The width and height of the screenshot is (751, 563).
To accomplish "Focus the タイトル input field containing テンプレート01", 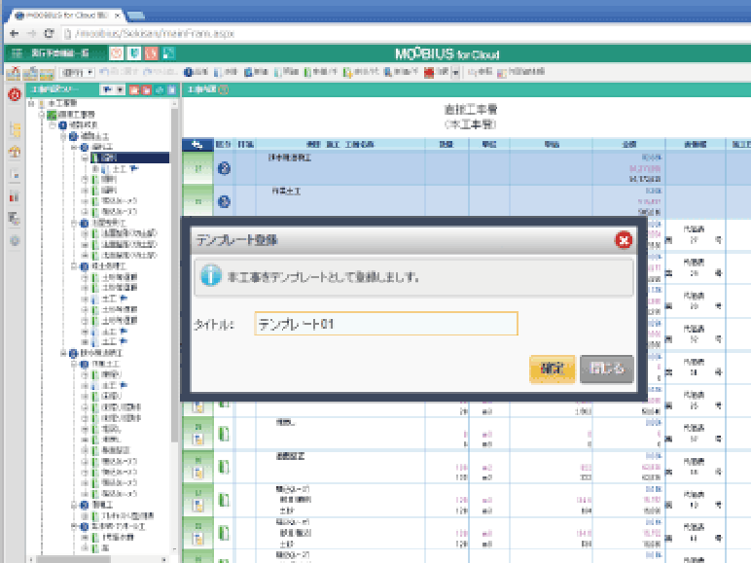I will coord(386,324).
